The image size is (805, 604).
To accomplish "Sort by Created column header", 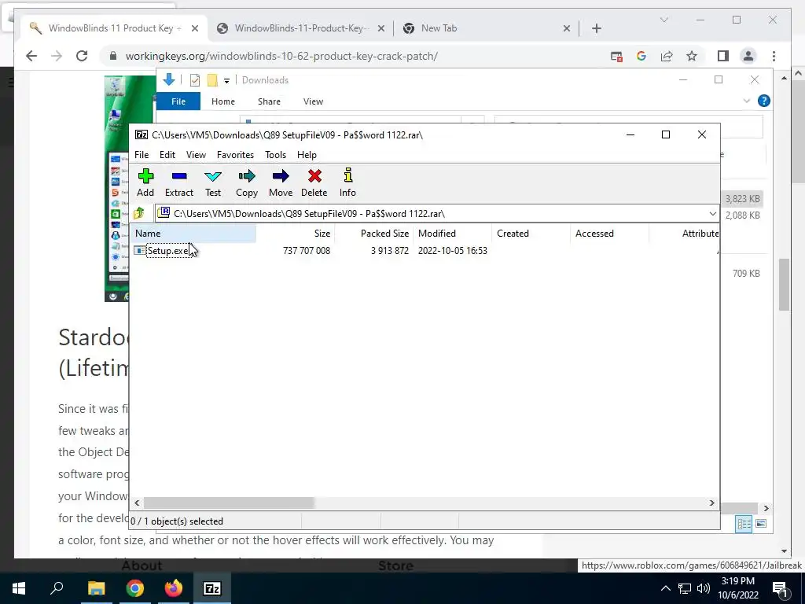I will (x=531, y=233).
